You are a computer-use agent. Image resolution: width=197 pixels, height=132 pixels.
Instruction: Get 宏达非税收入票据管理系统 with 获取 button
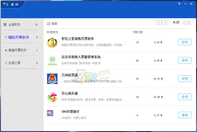185,60
